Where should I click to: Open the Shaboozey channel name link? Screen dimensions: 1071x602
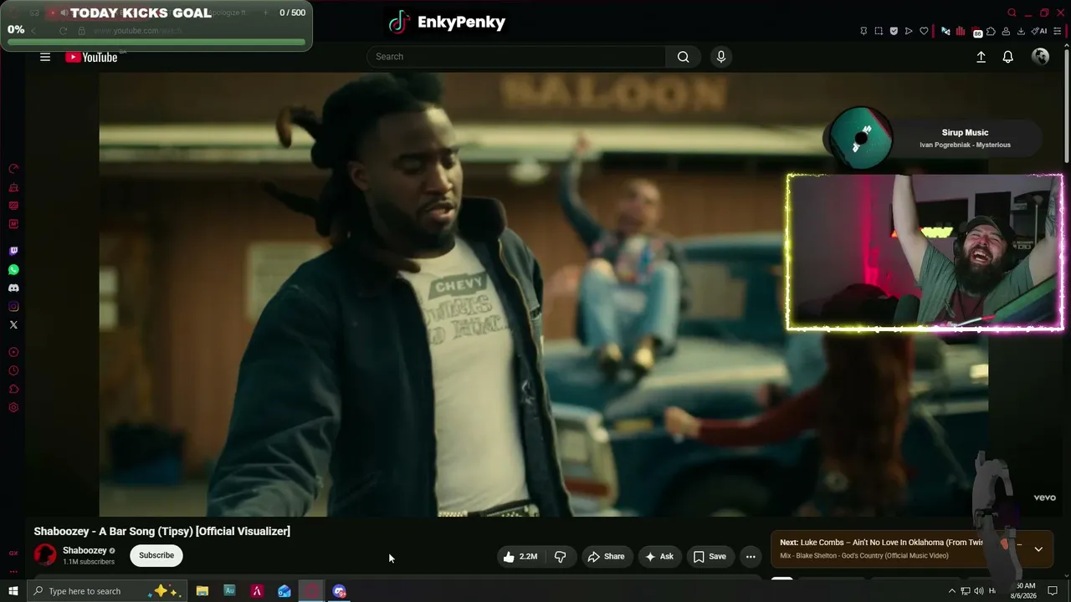tap(85, 550)
